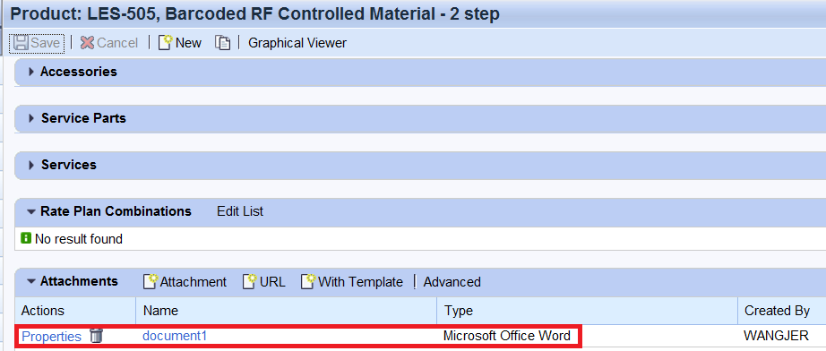Click the New document icon
The width and height of the screenshot is (826, 351).
coord(166,43)
